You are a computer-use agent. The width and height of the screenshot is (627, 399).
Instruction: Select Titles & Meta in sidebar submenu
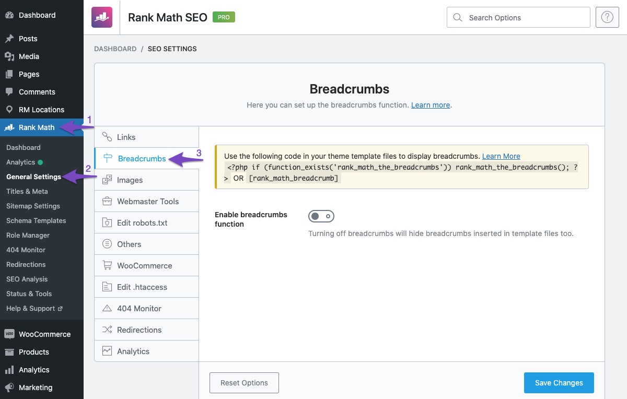[x=27, y=191]
